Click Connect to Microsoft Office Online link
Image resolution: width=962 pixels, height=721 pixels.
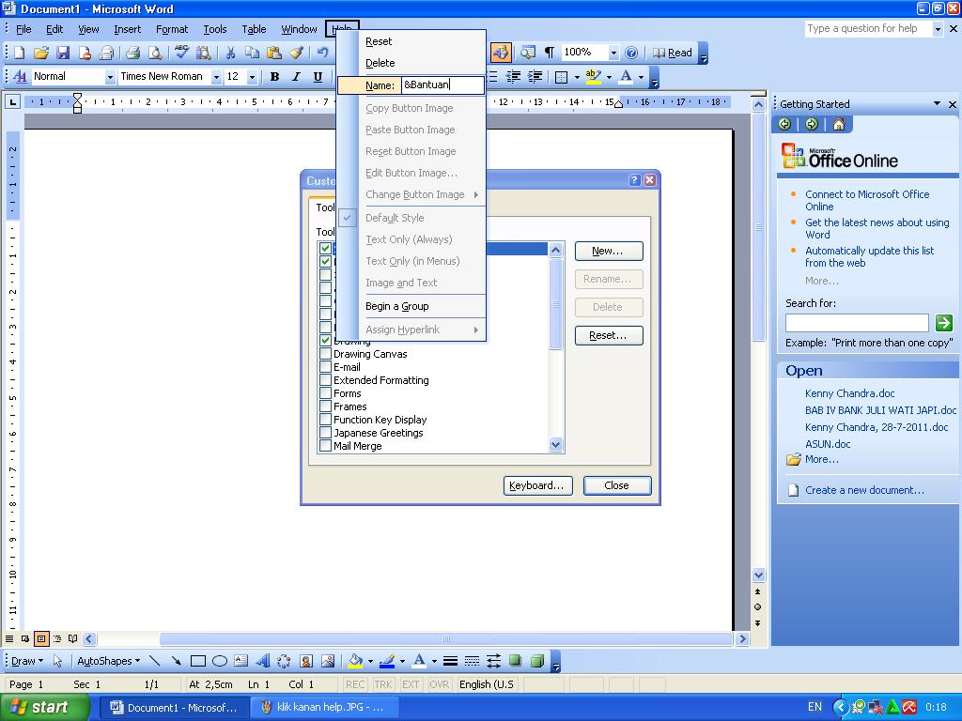pos(867,200)
